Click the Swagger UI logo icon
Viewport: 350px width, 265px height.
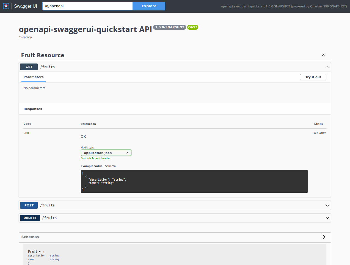(6, 6)
